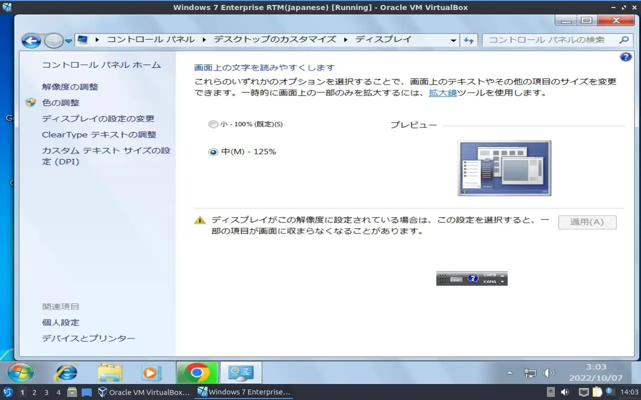641x400 pixels.
Task: Click the 適用(A) apply button
Action: click(x=587, y=222)
